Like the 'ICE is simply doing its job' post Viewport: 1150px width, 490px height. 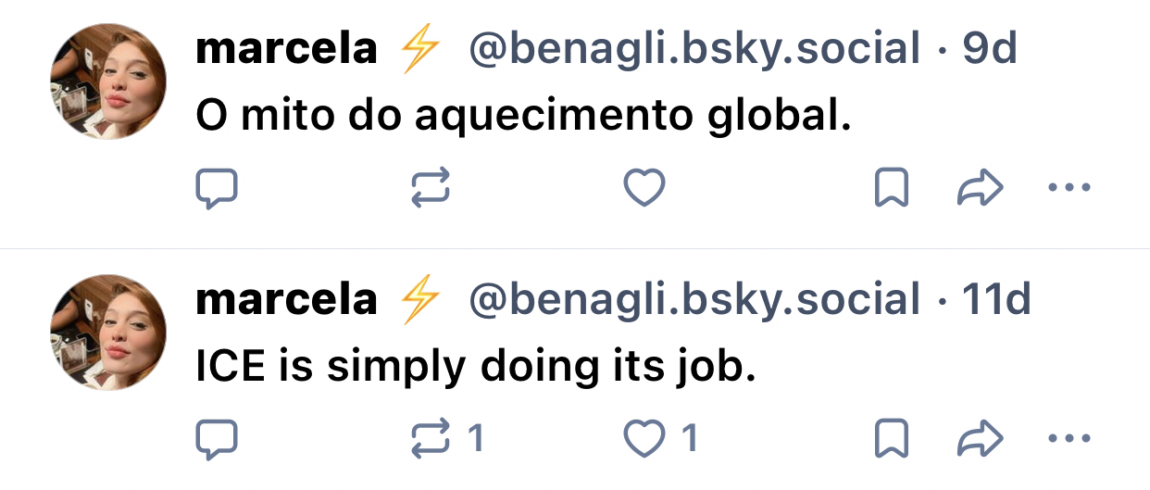point(644,439)
